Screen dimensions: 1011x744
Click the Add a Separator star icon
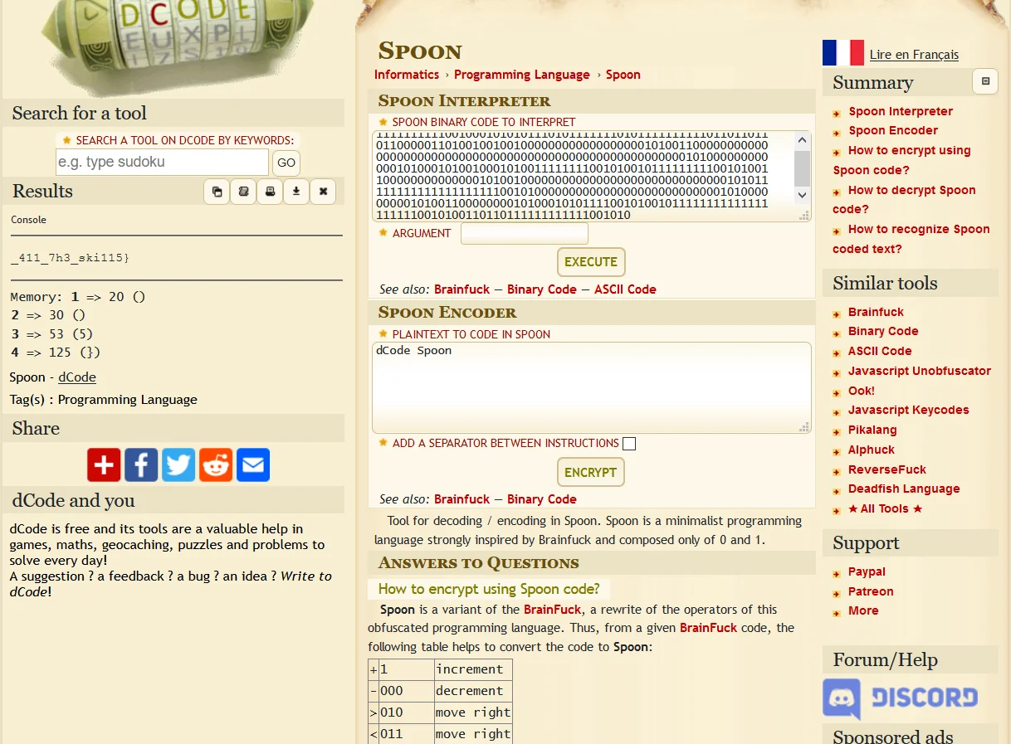(x=383, y=443)
